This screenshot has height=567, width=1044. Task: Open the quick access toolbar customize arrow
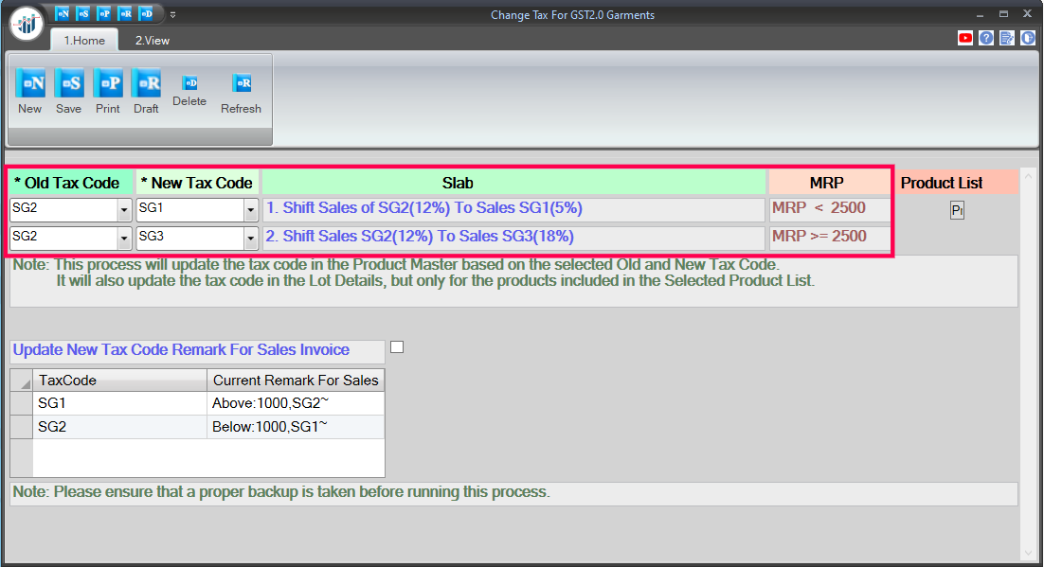(173, 15)
